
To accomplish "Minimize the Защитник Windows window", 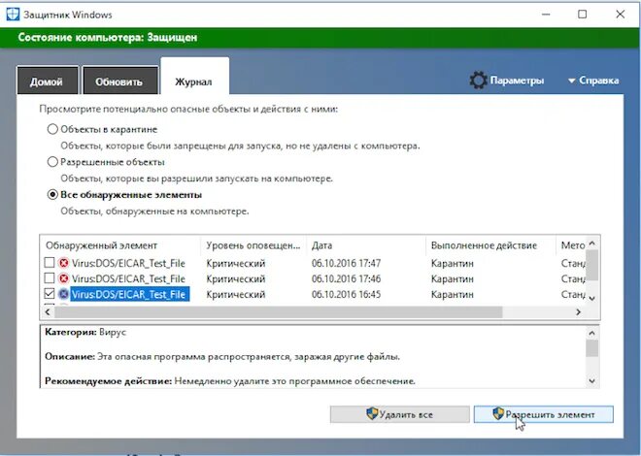I will [x=546, y=15].
